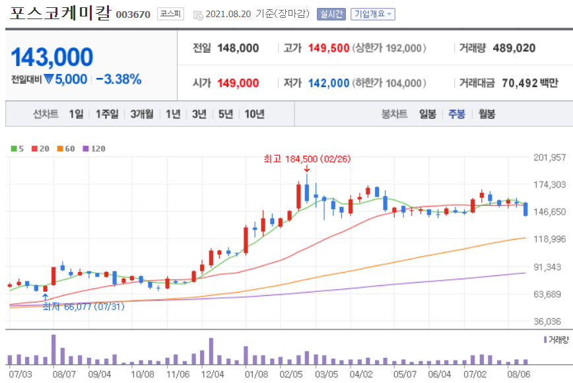Click the 08/06 date axis label
The width and height of the screenshot is (573, 383).
point(519,374)
